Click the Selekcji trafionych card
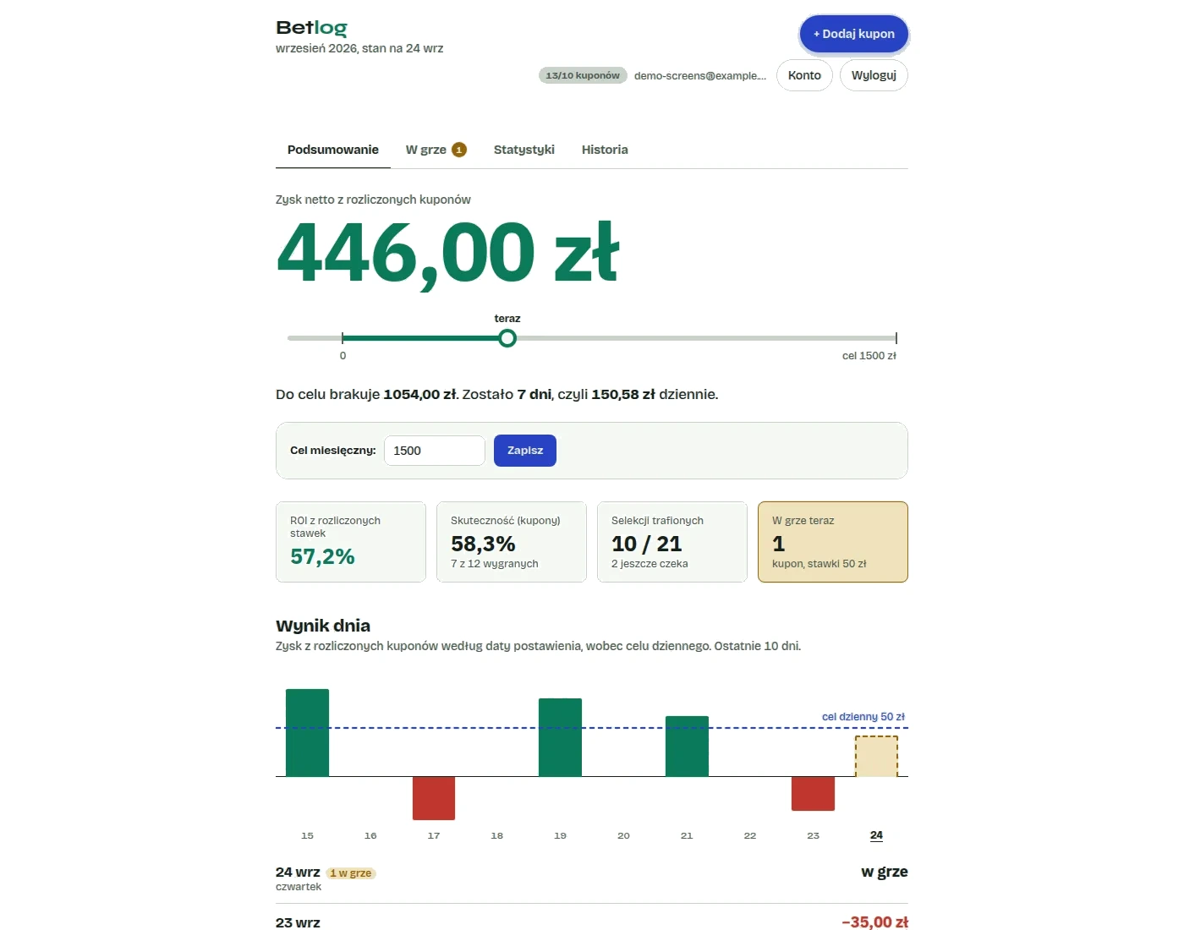This screenshot has width=1184, height=930. tap(672, 542)
